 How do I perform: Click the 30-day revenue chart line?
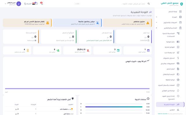point(77,89)
